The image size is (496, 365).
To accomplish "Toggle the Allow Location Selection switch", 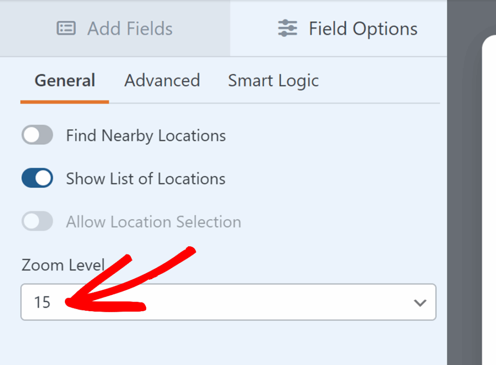I will [x=37, y=222].
